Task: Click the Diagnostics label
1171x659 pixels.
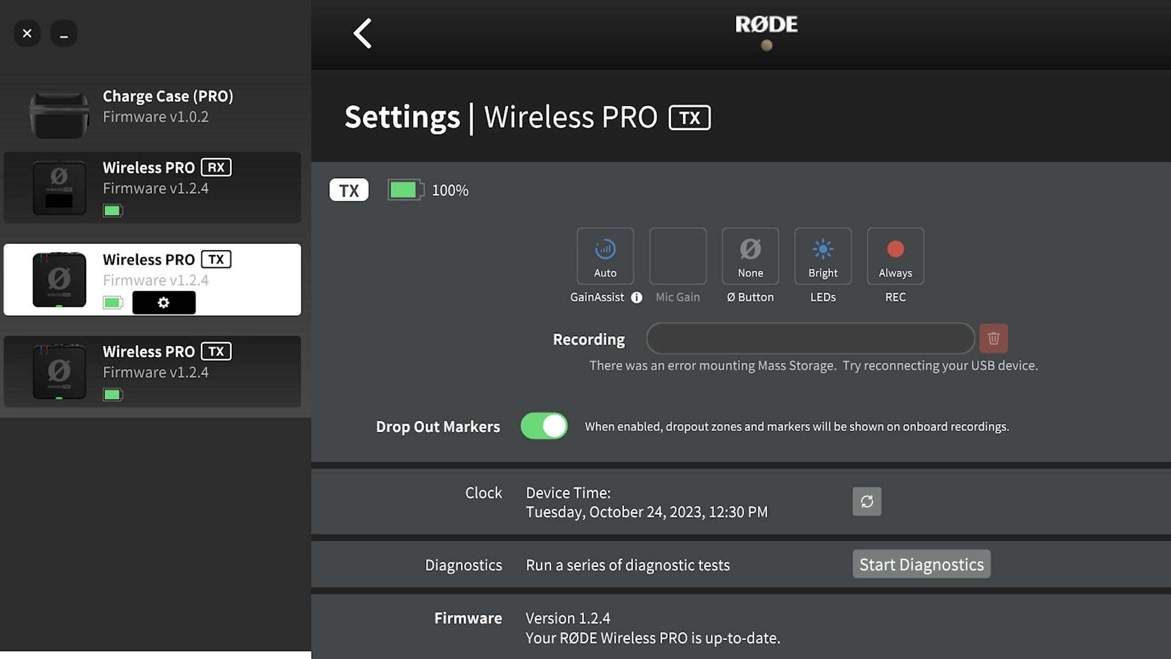Action: (x=464, y=565)
